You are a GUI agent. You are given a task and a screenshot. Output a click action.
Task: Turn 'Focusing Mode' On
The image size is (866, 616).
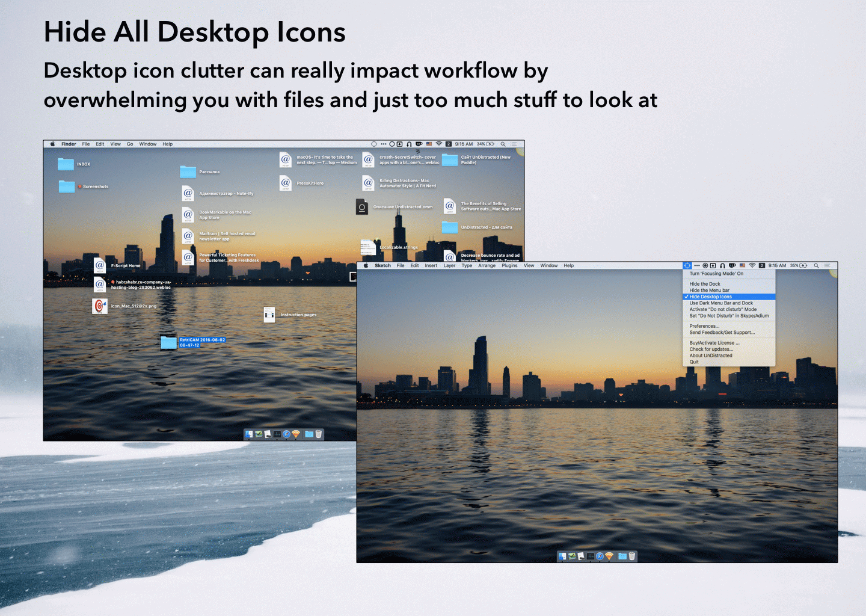[729, 274]
